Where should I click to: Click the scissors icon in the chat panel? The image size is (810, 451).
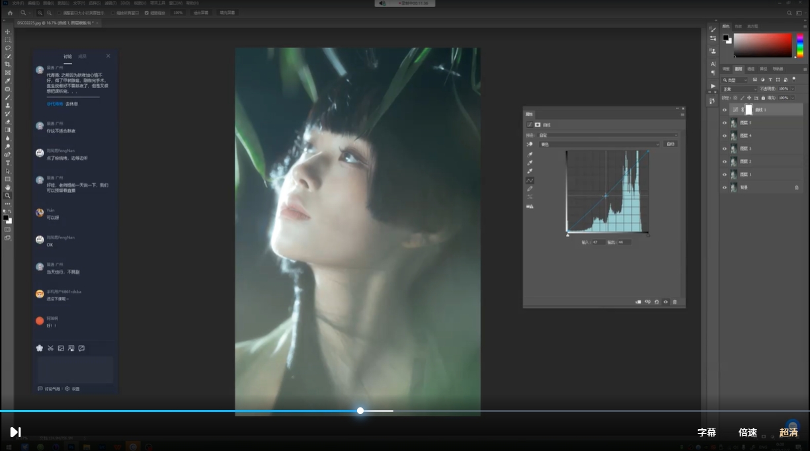(x=50, y=348)
